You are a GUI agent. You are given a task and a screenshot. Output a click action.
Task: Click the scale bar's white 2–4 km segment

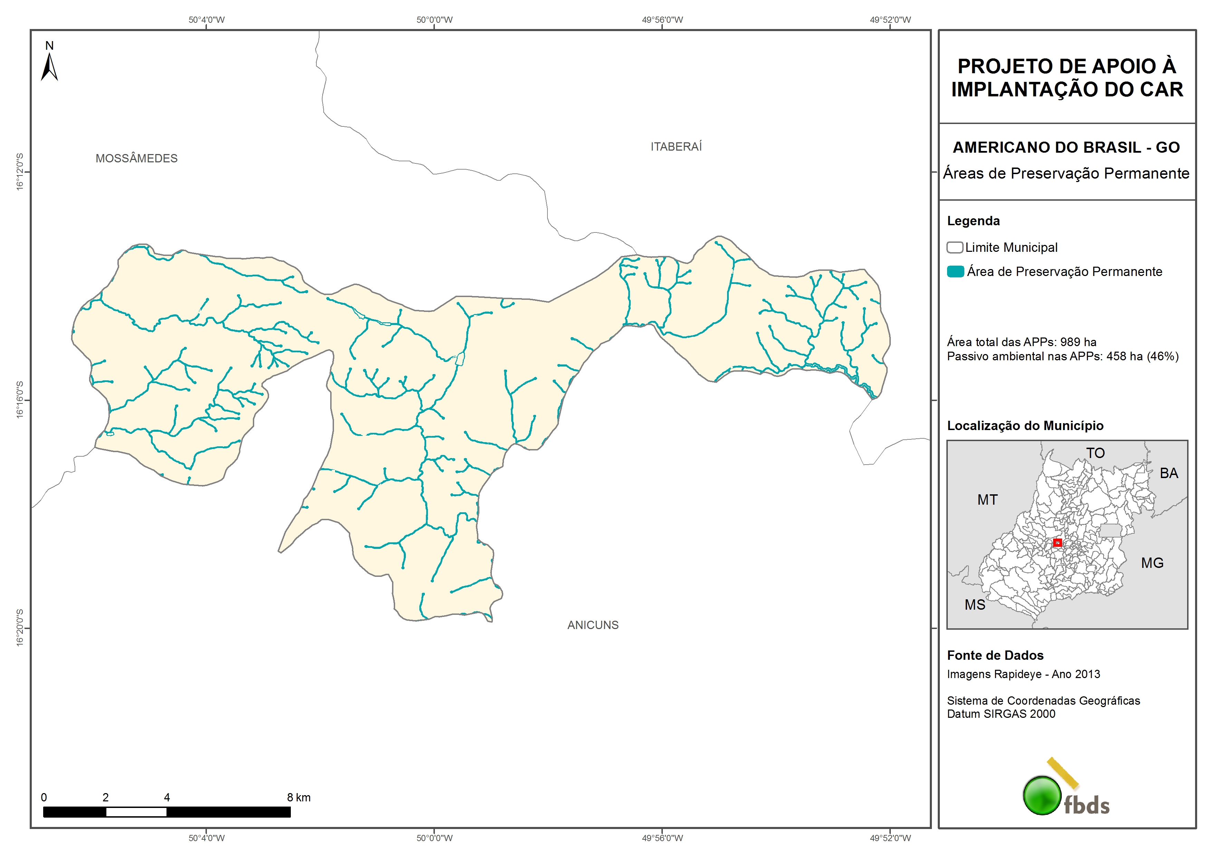coord(136,813)
